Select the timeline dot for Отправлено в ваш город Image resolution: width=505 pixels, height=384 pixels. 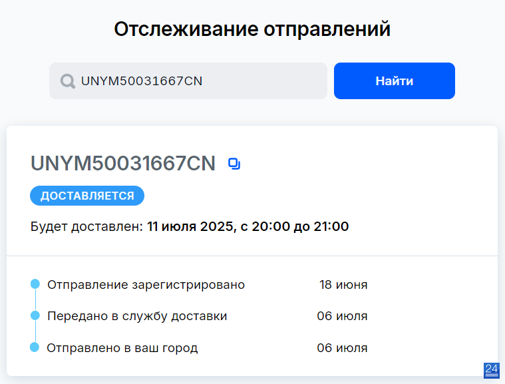click(35, 347)
